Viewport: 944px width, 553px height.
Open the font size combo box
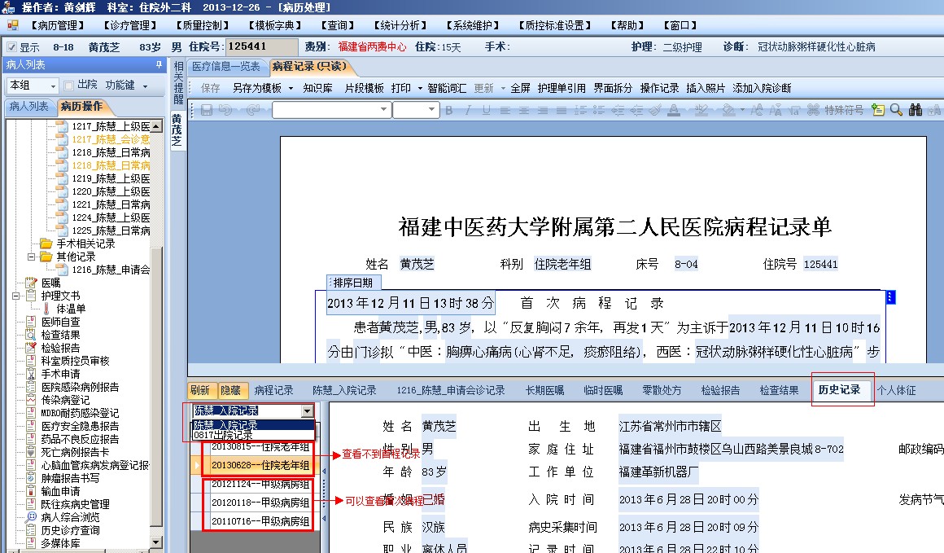coord(415,110)
